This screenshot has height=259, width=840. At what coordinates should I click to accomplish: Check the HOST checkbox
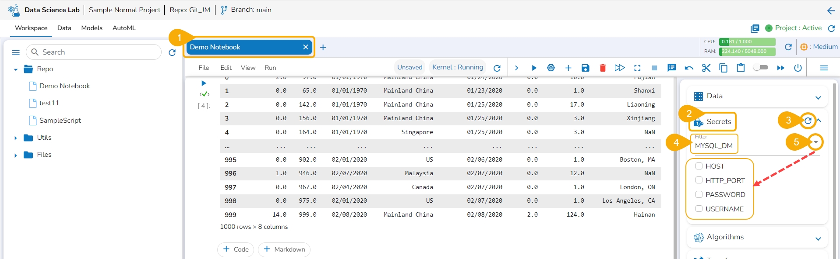tap(699, 166)
